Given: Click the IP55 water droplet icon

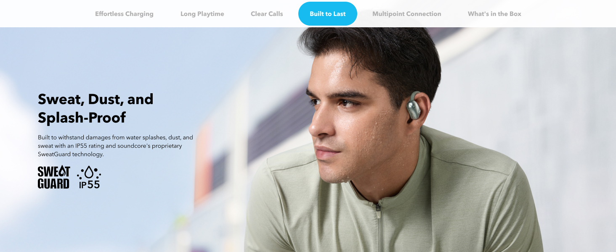Looking at the screenshot, I should (89, 177).
